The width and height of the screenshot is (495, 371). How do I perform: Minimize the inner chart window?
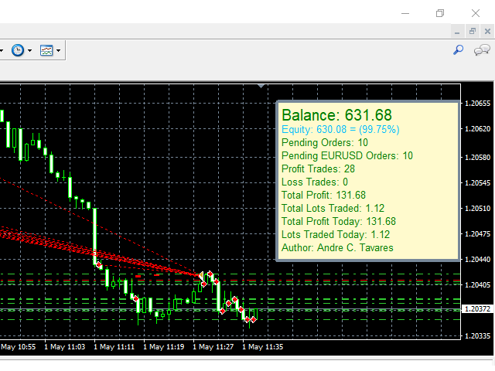457,32
